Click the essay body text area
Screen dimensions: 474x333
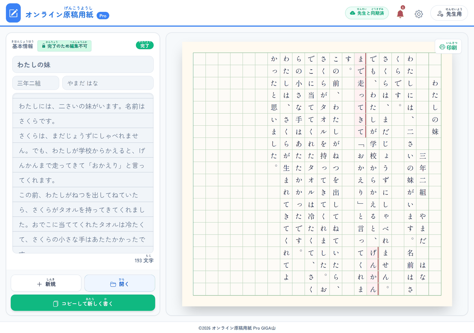(x=83, y=173)
